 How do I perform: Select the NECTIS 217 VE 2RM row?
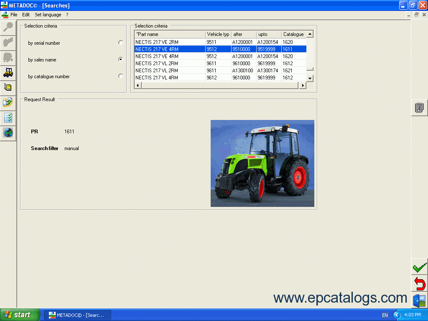point(221,42)
